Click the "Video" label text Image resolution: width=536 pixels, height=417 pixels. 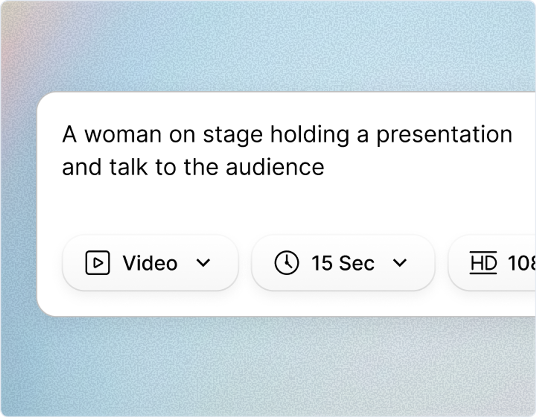150,263
